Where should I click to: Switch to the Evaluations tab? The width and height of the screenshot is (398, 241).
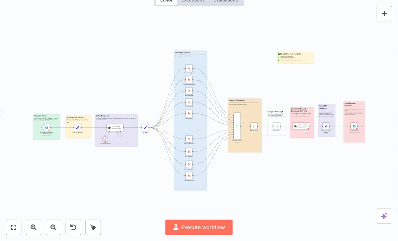(x=226, y=1)
